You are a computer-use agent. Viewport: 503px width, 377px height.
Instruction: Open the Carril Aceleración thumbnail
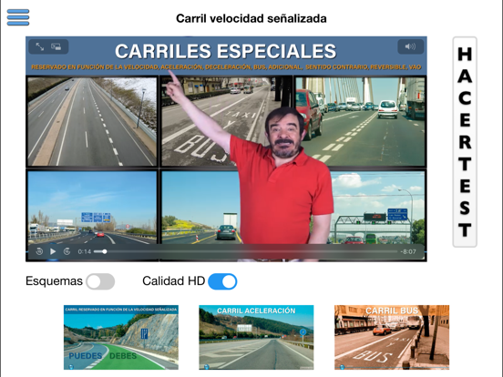256,337
